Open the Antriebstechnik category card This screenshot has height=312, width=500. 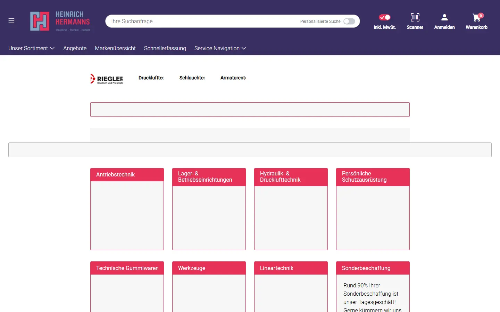pos(127,209)
